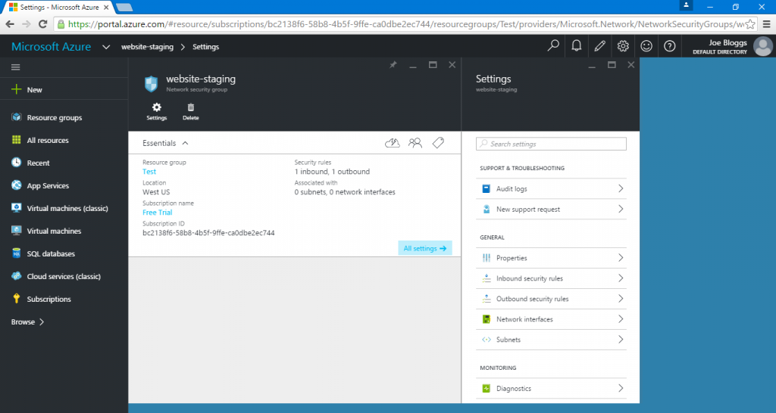Screen dimensions: 776x413
Task: Click the Cloud services (classic) icon
Action: pyautogui.click(x=17, y=275)
